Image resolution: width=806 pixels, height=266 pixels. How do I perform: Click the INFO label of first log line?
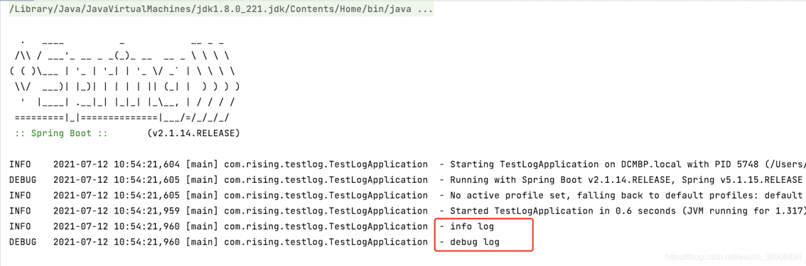(x=20, y=165)
